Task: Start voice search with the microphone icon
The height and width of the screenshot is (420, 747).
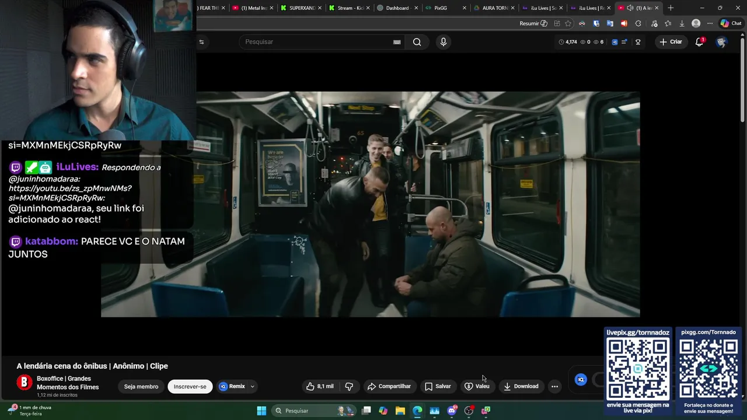Action: [x=444, y=42]
